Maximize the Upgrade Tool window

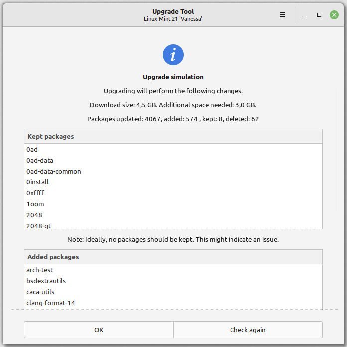(x=319, y=15)
